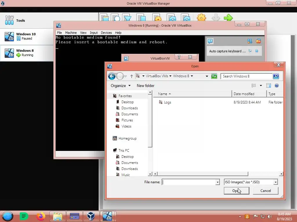Click the network icon in system tray
The image size is (297, 222).
tap(263, 216)
